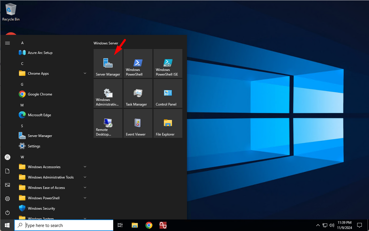Open Server Manager in app list
Screen dimensions: 369x231
(53, 136)
